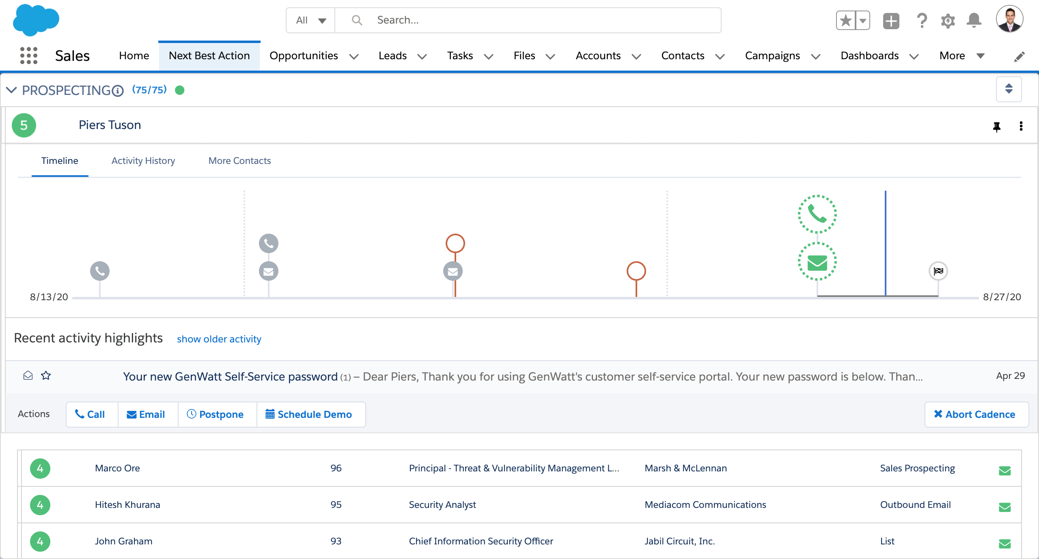The image size is (1039, 559).
Task: Open the Setup gear icon
Action: pos(948,21)
